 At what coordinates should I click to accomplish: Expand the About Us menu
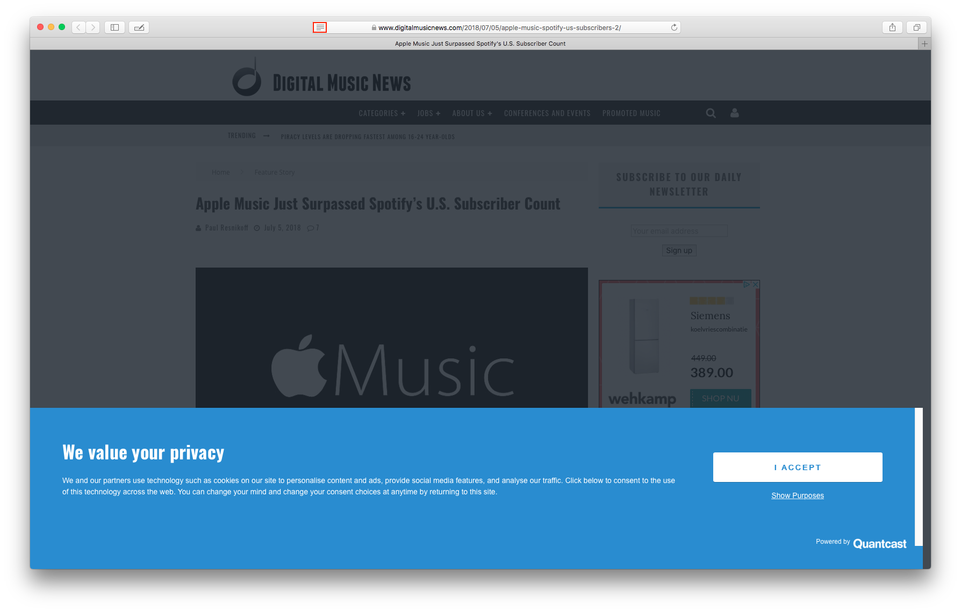coord(472,113)
